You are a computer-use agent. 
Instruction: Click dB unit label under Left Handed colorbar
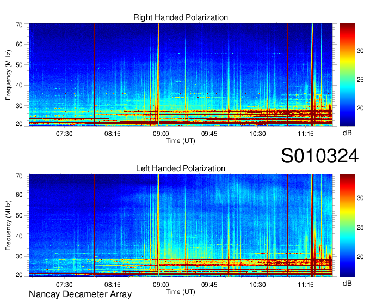pyautogui.click(x=347, y=283)
